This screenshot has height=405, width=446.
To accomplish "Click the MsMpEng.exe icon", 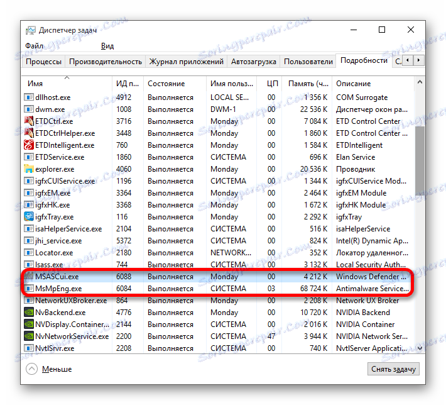I will coord(29,289).
